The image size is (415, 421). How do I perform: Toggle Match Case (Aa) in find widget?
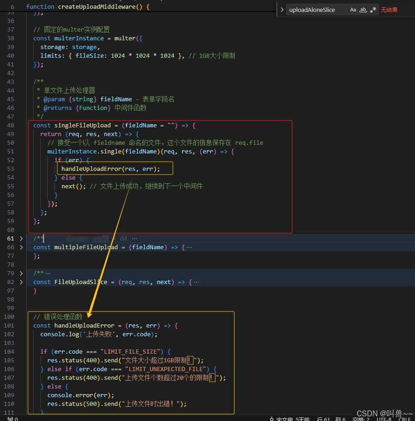click(x=353, y=10)
